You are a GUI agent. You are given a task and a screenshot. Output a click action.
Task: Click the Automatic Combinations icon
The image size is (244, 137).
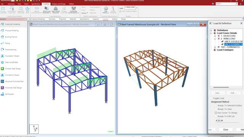coord(74,8)
